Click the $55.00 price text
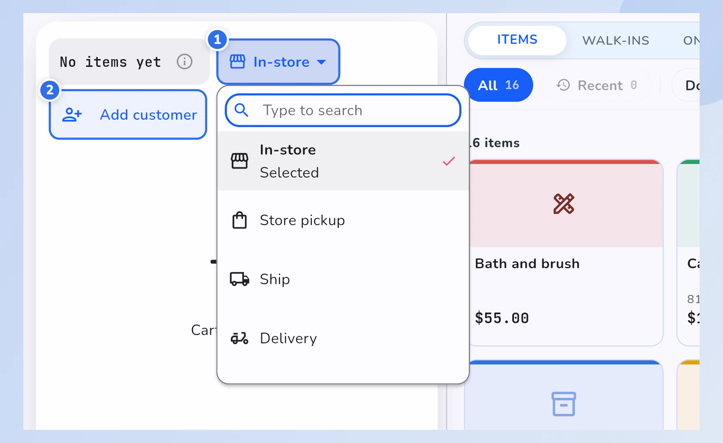The height and width of the screenshot is (443, 723). (x=502, y=318)
